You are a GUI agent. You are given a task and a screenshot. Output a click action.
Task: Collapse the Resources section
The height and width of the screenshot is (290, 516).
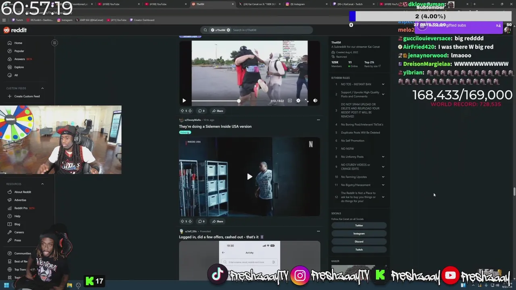point(42,184)
